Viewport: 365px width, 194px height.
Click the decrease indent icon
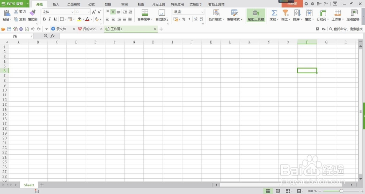pyautogui.click(x=125, y=12)
